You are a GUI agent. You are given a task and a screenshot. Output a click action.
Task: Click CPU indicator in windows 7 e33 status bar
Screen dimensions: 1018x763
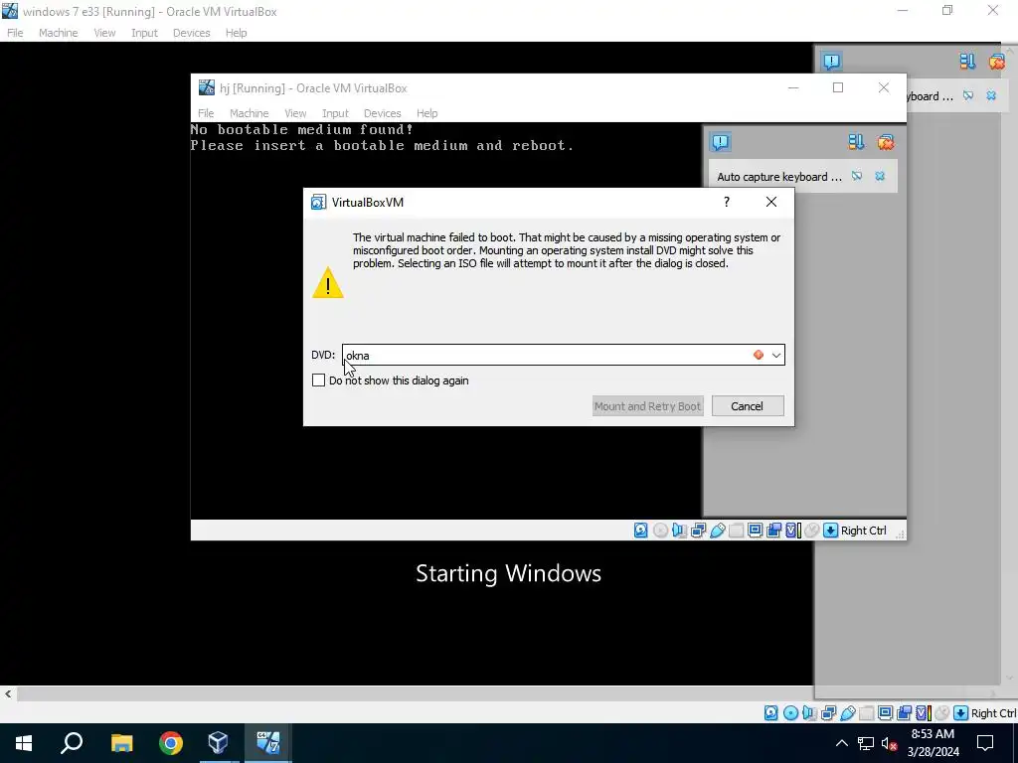click(x=923, y=713)
